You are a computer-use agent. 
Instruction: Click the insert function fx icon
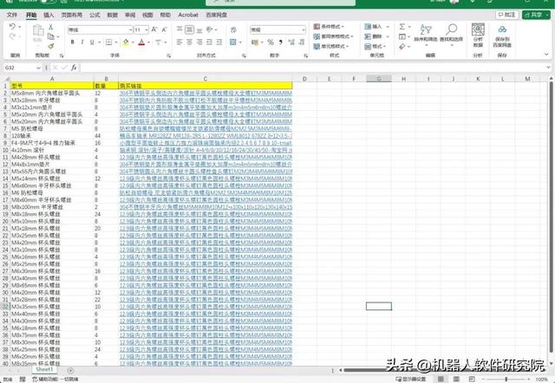tap(74, 68)
